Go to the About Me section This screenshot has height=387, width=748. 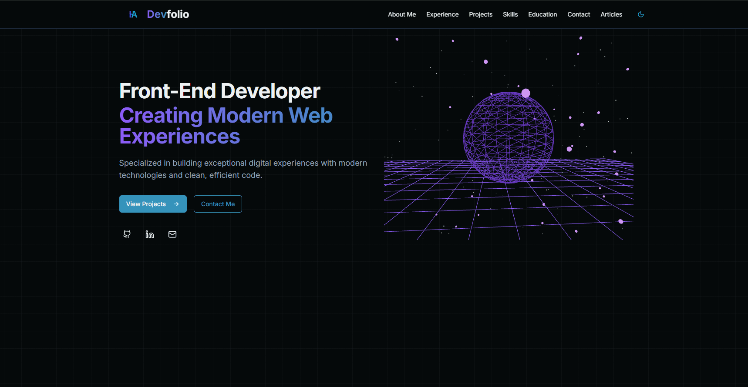pyautogui.click(x=401, y=14)
